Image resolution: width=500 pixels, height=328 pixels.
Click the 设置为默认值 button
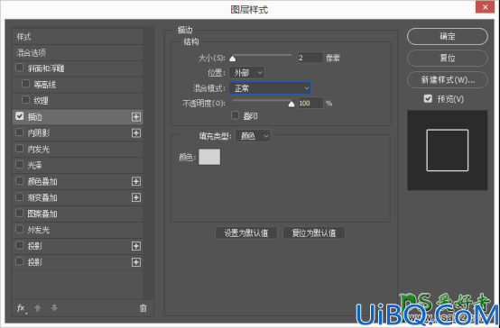pyautogui.click(x=246, y=233)
